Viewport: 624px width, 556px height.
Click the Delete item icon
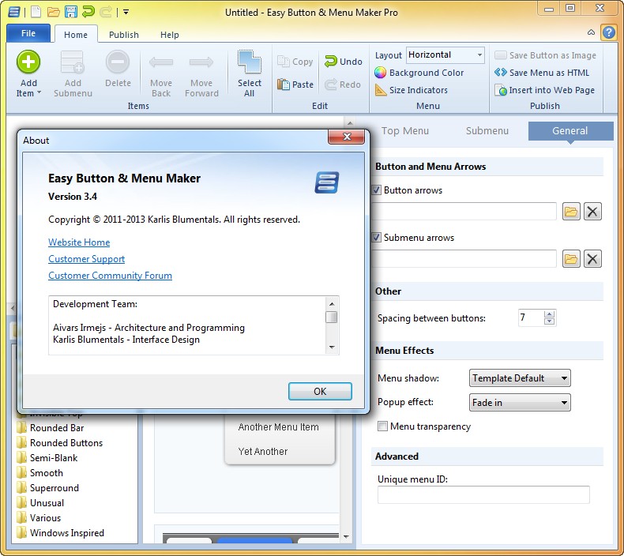coord(118,62)
